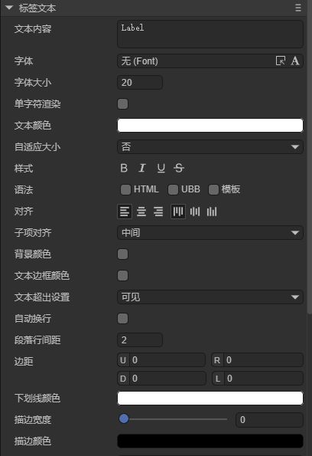Open the 文本超出设置 dropdown showing 可见
Image resolution: width=312 pixels, height=456 pixels.
tap(210, 297)
